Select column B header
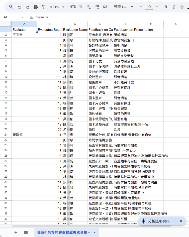Image resolution: width=189 pixels, height=237 pixels. point(50,24)
